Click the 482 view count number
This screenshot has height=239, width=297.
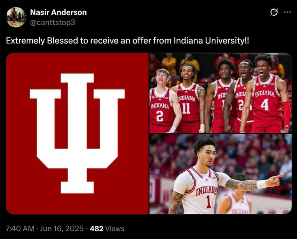(x=97, y=229)
